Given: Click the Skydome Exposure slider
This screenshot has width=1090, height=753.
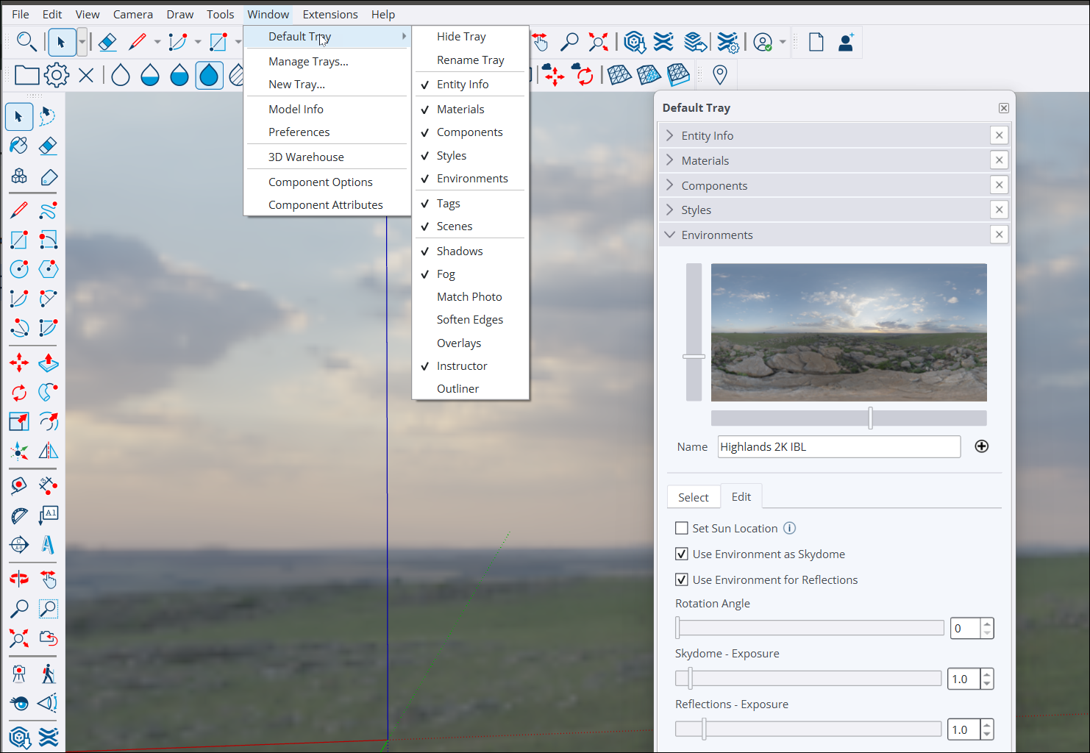Looking at the screenshot, I should click(689, 678).
